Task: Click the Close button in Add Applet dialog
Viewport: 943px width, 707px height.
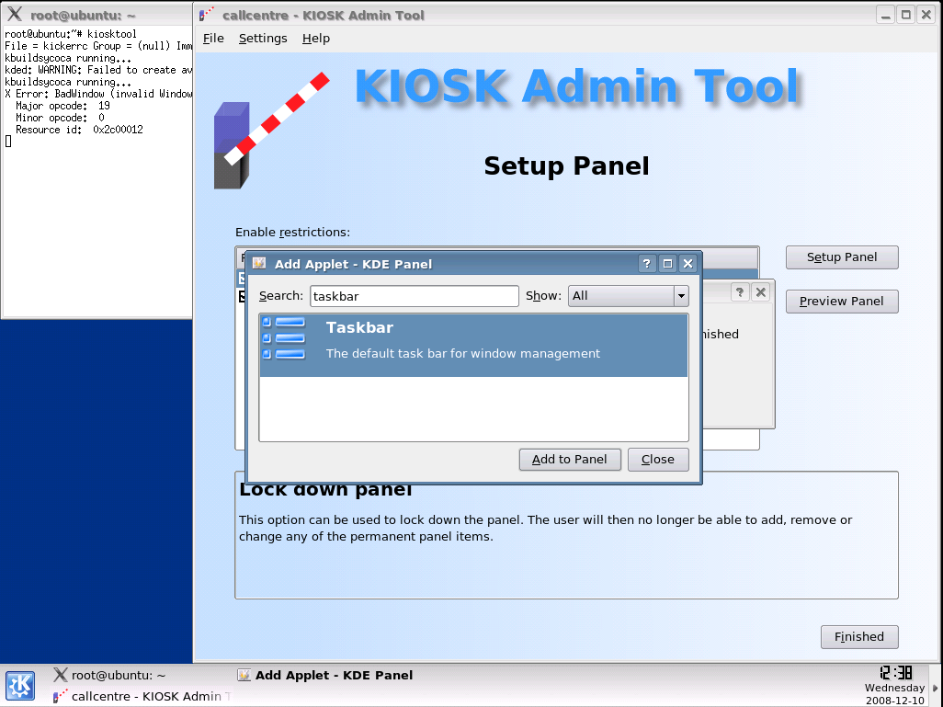Action: [x=658, y=460]
